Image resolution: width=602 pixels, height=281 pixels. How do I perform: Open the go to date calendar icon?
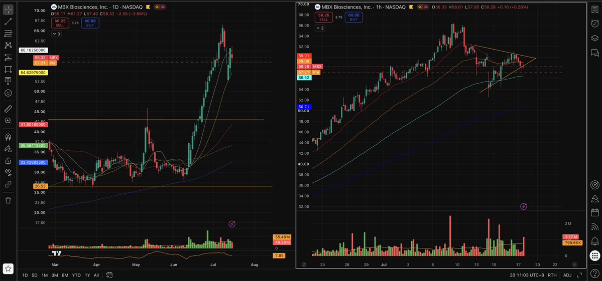pyautogui.click(x=109, y=275)
